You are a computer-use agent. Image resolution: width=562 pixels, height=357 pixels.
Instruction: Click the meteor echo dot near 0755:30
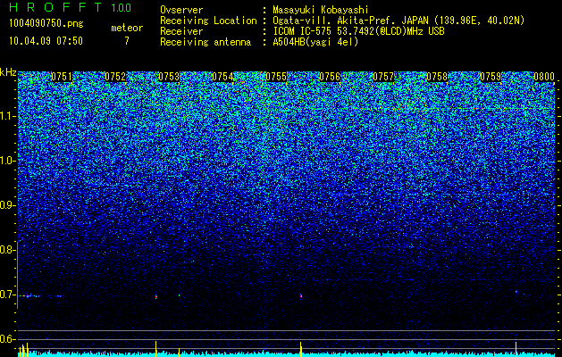pos(301,295)
